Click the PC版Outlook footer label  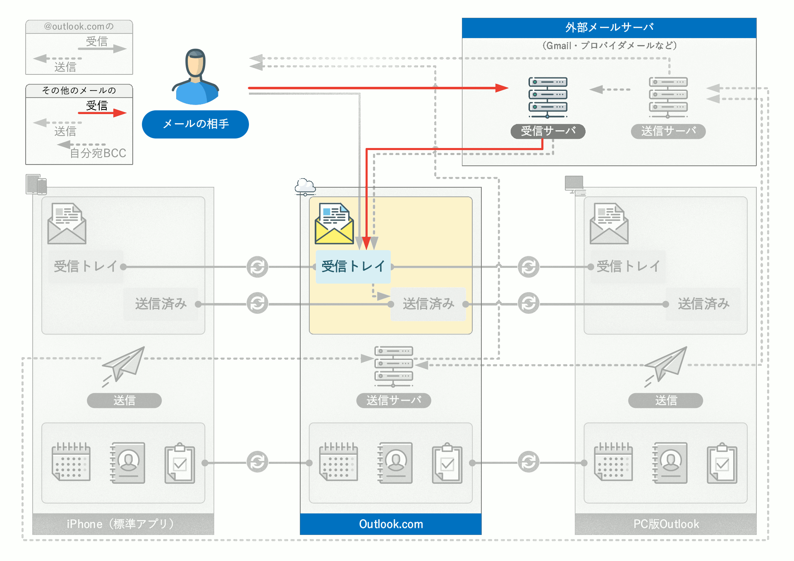[666, 524]
